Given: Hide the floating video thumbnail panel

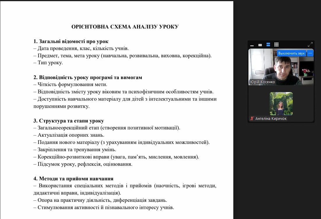Looking at the screenshot, I should click(252, 45).
